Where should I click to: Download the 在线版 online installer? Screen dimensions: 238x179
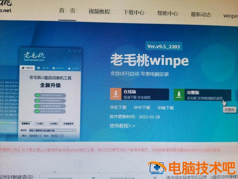(139, 94)
